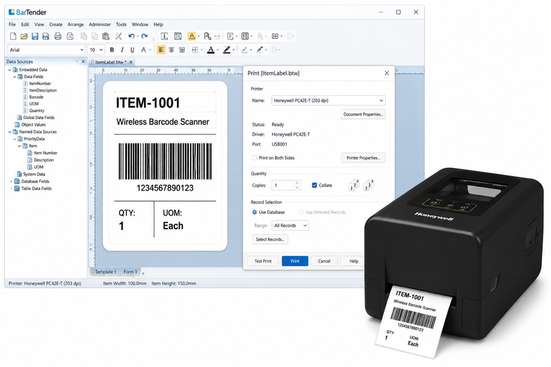
Task: Cancel the Print dialog
Action: [324, 261]
